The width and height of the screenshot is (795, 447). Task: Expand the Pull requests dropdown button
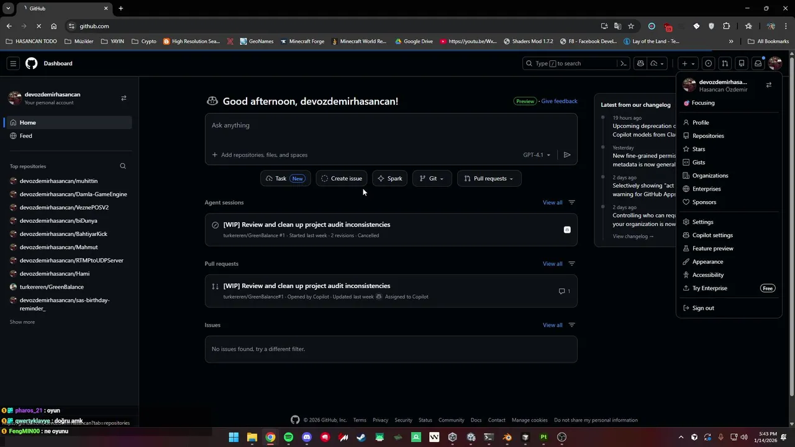tap(489, 179)
